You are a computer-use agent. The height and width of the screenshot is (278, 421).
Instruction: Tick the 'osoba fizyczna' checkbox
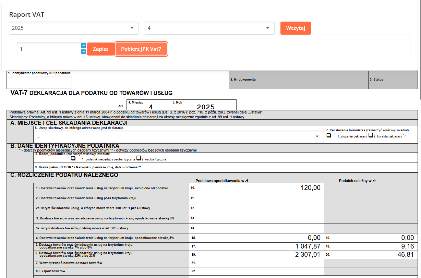139,158
